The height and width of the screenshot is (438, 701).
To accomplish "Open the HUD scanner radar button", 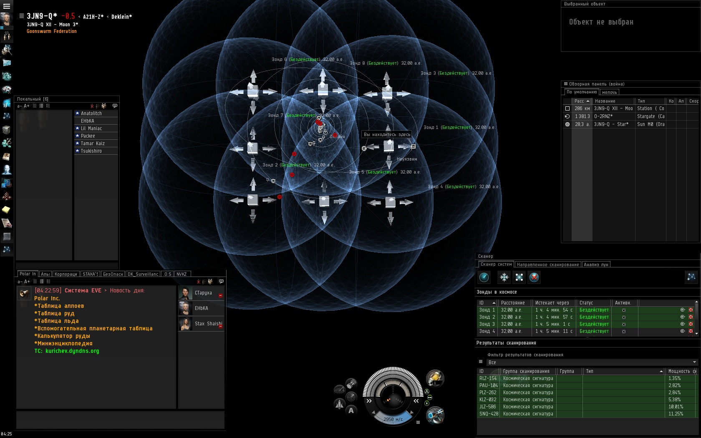I will pyautogui.click(x=352, y=397).
